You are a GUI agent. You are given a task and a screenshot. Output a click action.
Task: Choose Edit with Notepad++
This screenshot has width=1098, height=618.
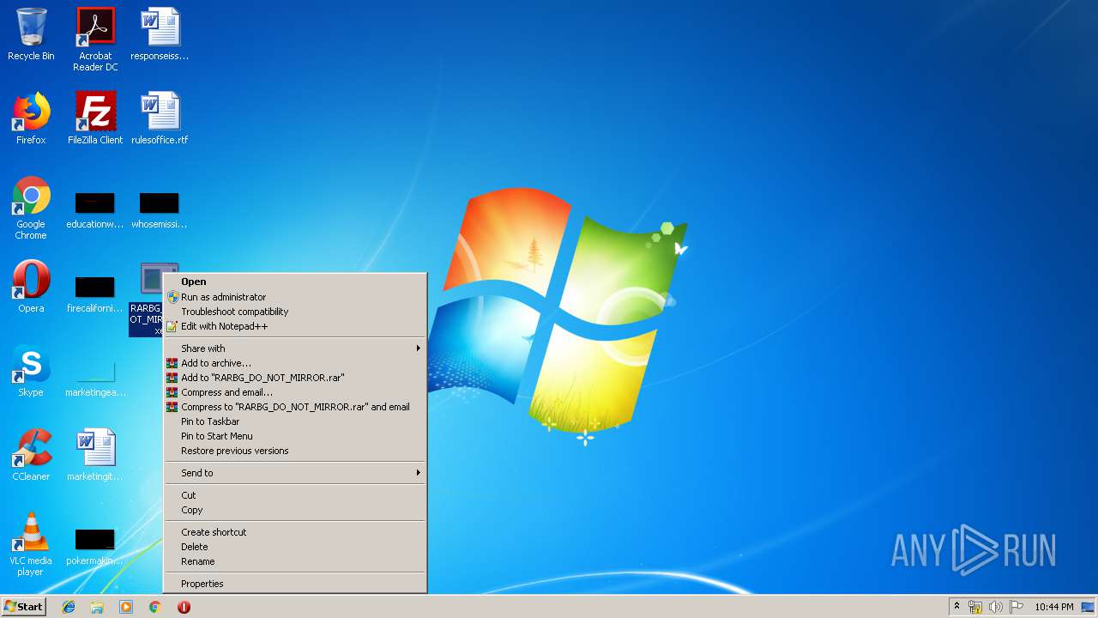[294, 326]
